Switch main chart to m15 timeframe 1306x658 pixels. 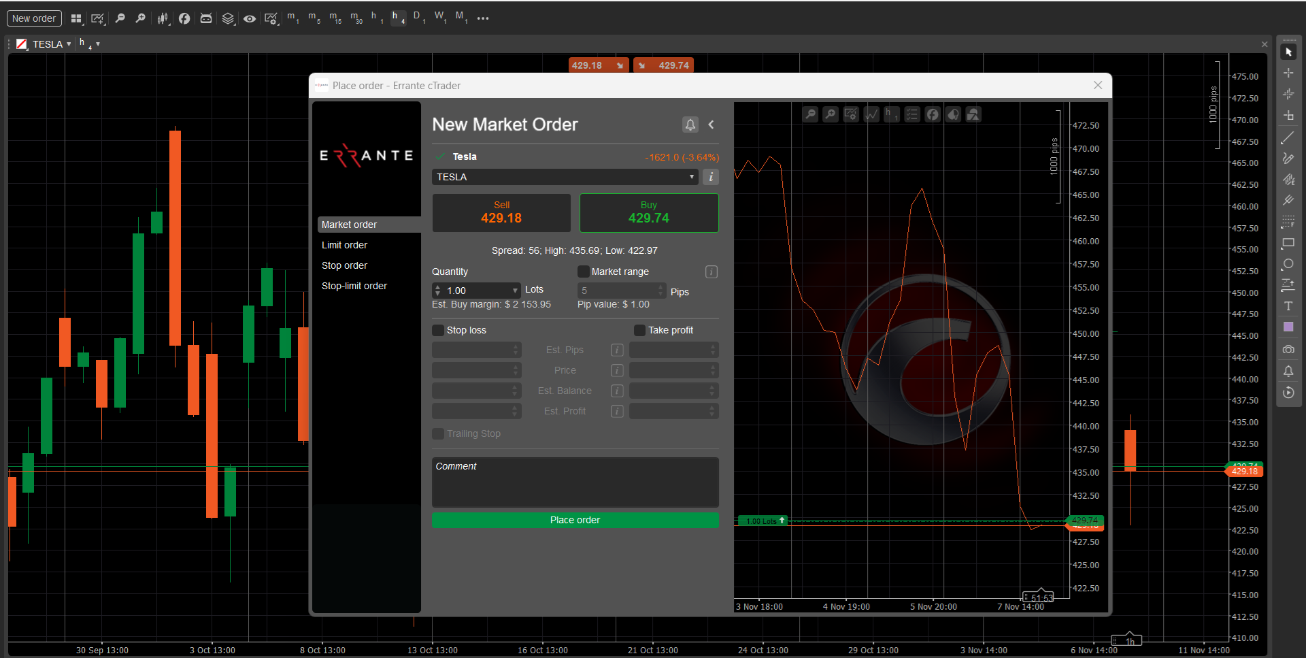(335, 17)
